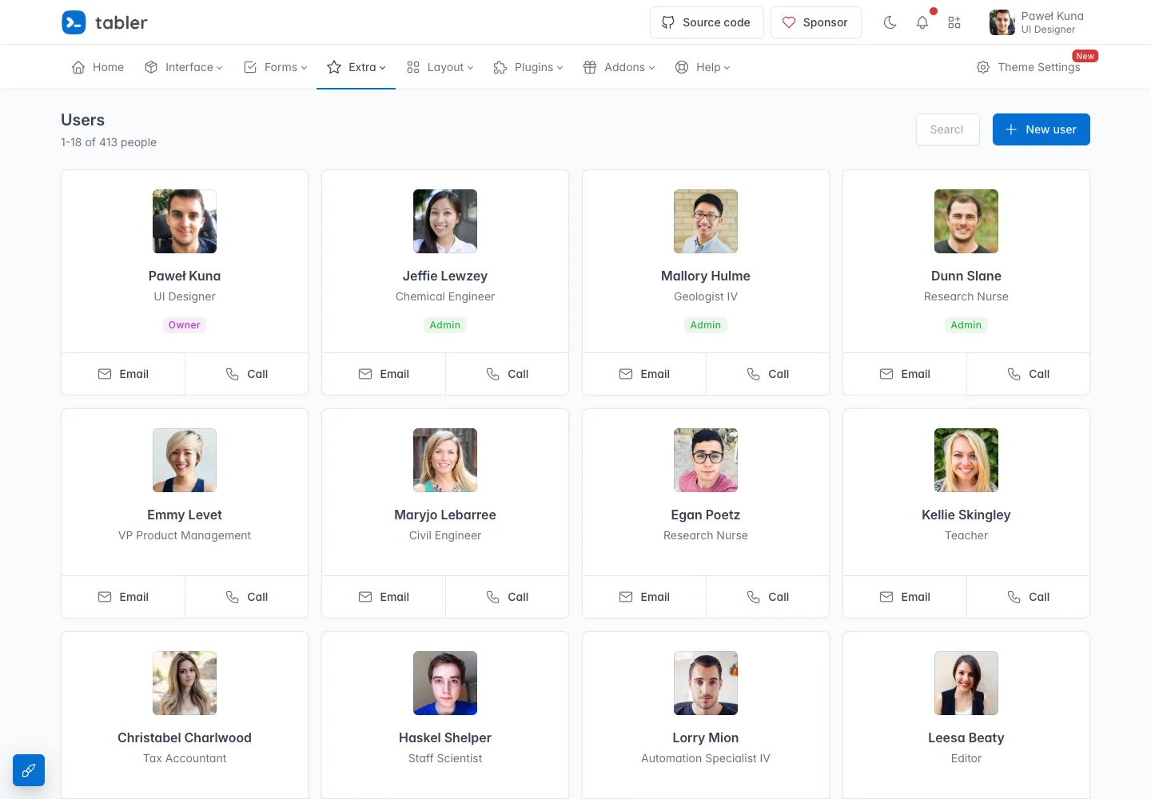Click Call on Egan Poetz's card
The height and width of the screenshot is (799, 1151).
(x=767, y=597)
